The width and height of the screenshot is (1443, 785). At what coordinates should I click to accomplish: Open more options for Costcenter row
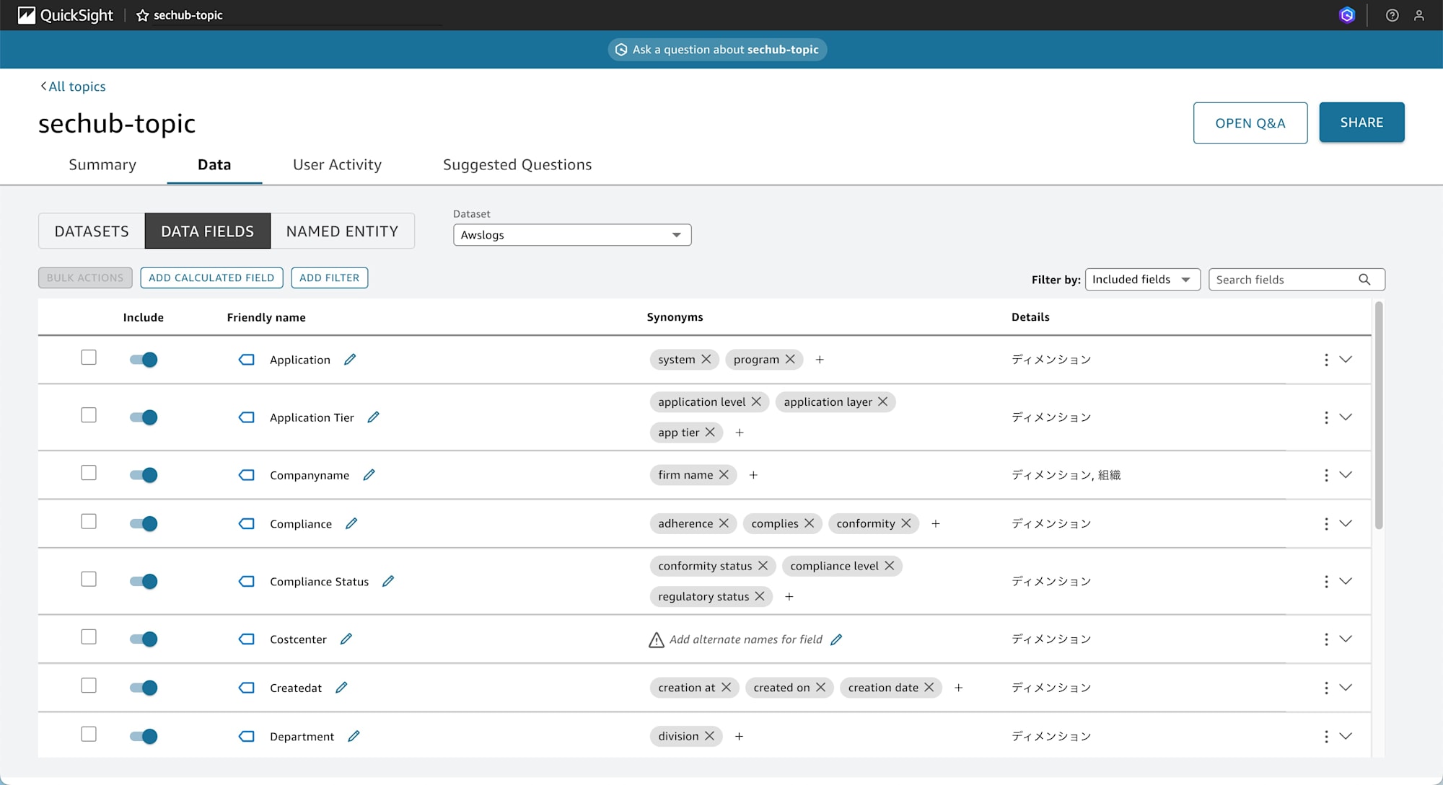(x=1326, y=639)
